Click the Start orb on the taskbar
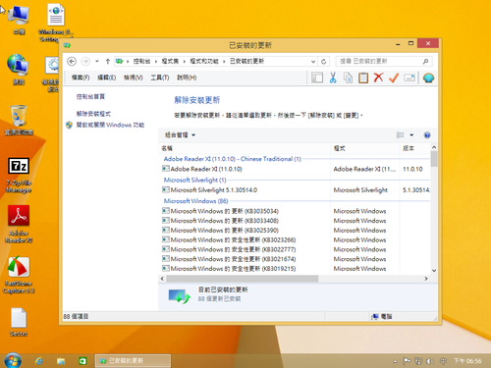The width and height of the screenshot is (491, 368). (13, 360)
